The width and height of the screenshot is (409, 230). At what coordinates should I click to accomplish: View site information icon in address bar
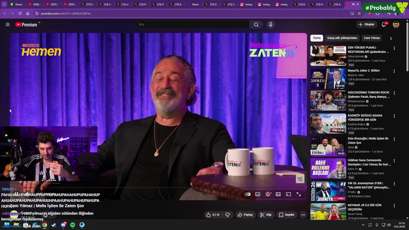point(37,13)
